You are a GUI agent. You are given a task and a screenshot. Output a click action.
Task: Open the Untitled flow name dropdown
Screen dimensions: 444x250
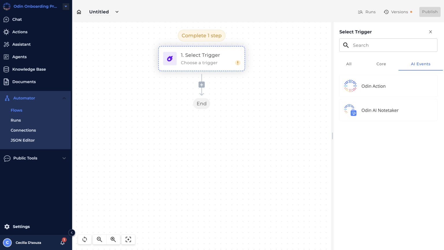point(117,12)
